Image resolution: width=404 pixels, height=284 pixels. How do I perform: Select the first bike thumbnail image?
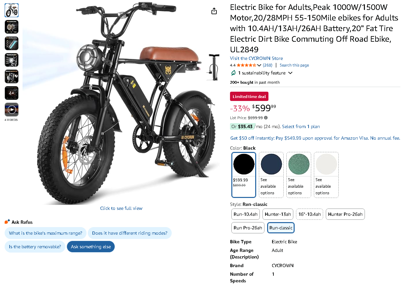pos(12,10)
